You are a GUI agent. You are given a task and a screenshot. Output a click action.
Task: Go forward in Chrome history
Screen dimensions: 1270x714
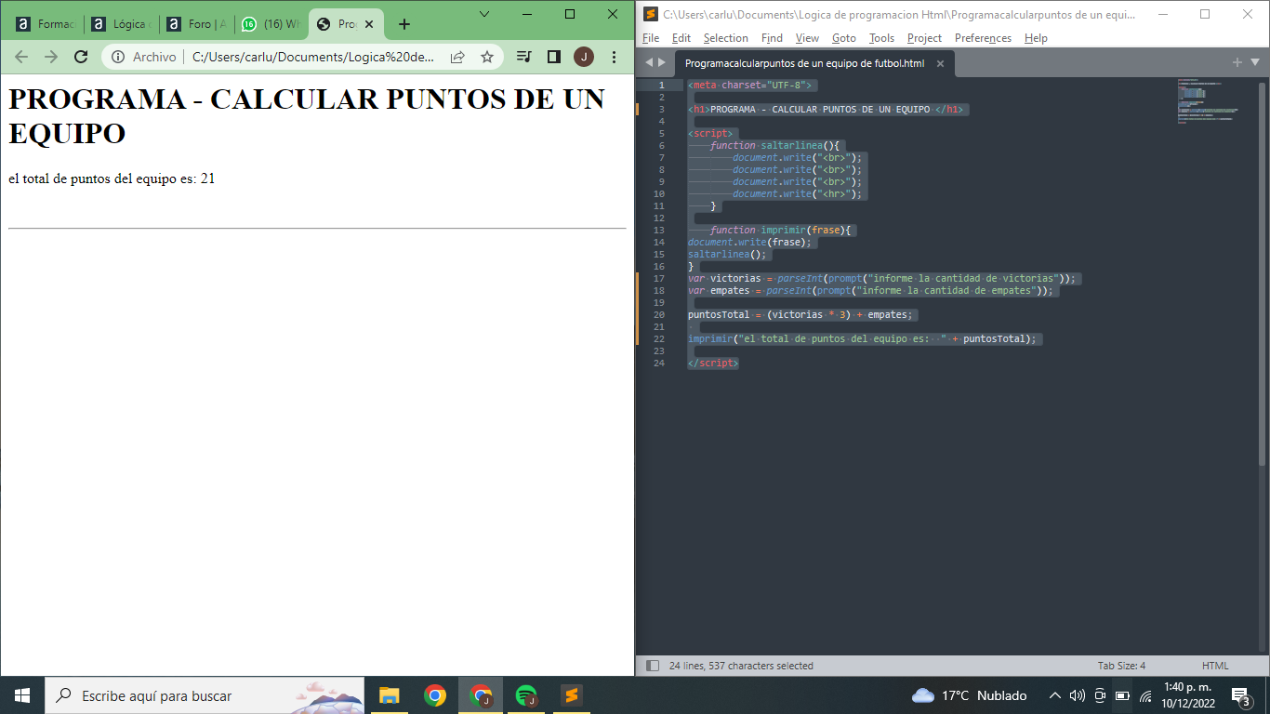51,57
